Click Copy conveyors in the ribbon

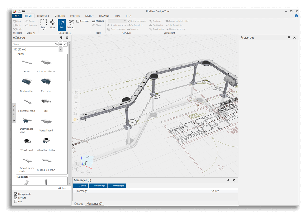click(x=116, y=29)
